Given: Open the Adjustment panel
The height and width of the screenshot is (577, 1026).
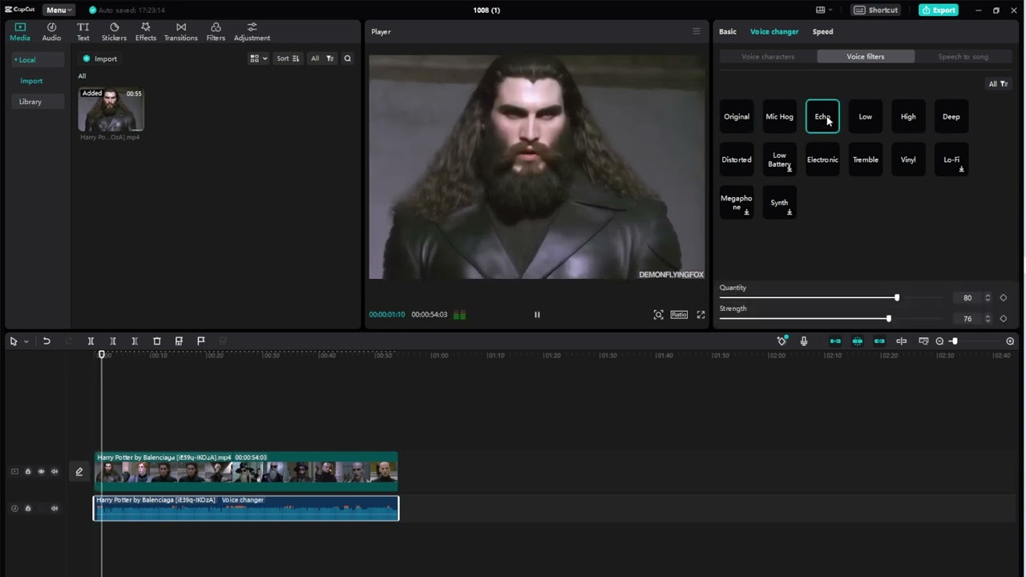Looking at the screenshot, I should (252, 32).
